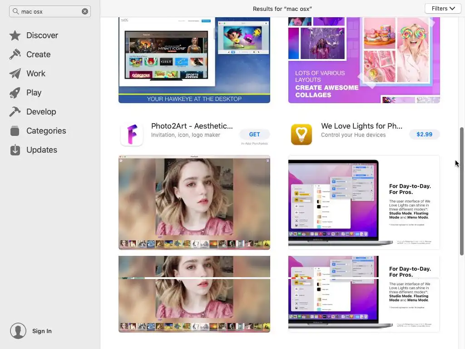Open first Photo2Art portrait screenshot
465x349 pixels.
tap(194, 202)
